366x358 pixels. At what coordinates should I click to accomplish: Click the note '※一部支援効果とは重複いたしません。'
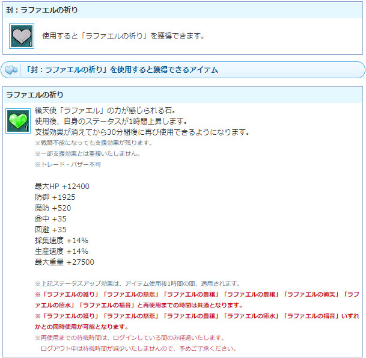point(88,153)
